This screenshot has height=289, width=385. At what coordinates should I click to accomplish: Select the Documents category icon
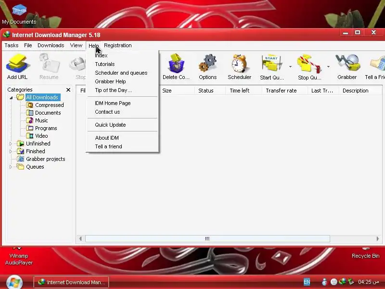(x=30, y=113)
